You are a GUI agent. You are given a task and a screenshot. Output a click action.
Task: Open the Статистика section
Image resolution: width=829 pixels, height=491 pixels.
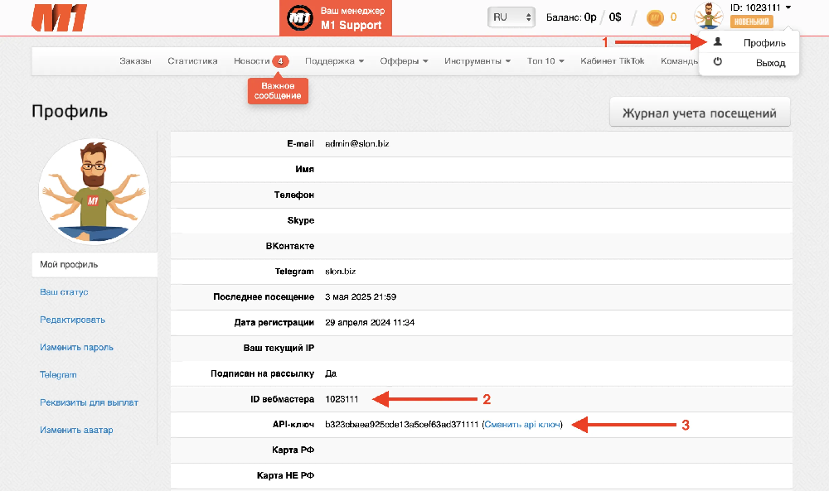[x=192, y=61]
